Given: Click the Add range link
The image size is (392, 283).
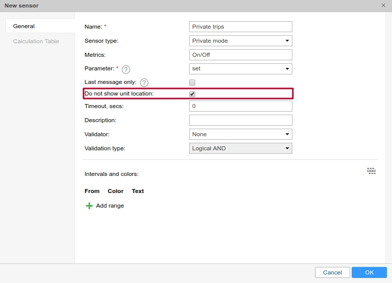Looking at the screenshot, I should click(x=110, y=206).
